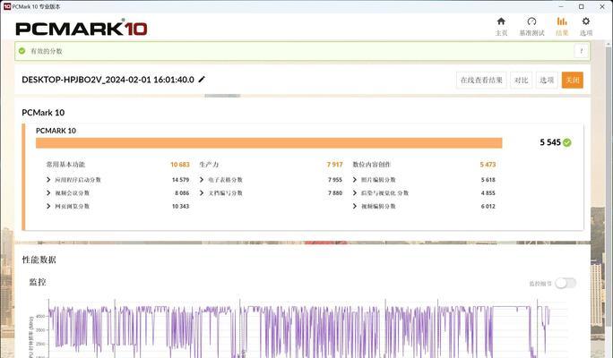The height and width of the screenshot is (358, 613).
Task: Click 在线查看结果 (view results online) button
Action: 481,80
